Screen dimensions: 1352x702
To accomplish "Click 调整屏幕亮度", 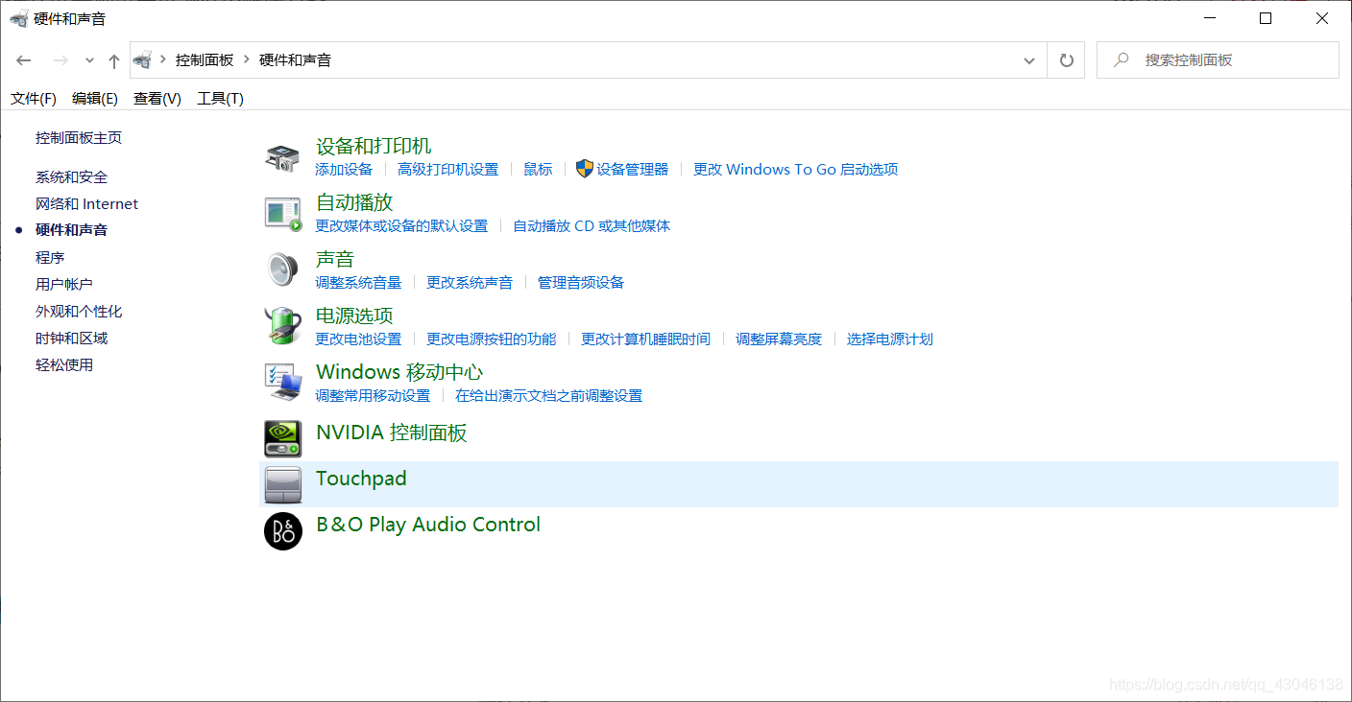I will pyautogui.click(x=779, y=339).
